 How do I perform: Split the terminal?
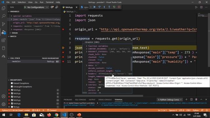click(x=191, y=100)
